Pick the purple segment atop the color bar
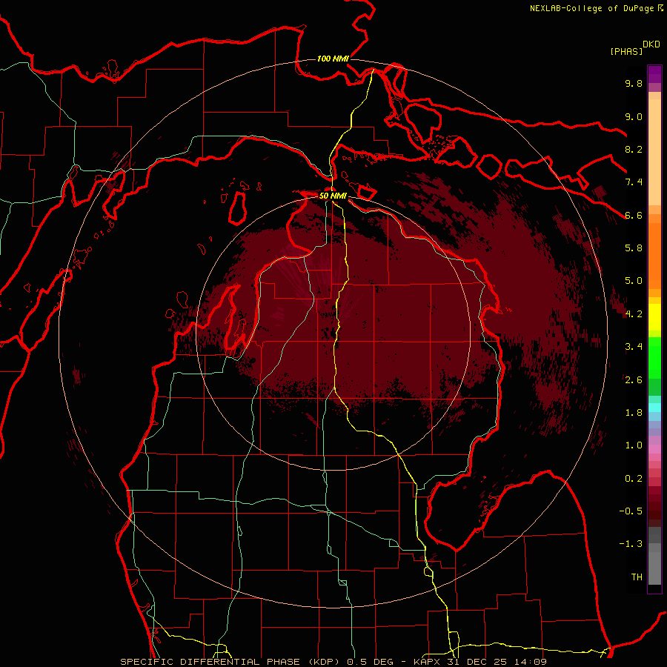The width and height of the screenshot is (667, 667). coord(654,74)
